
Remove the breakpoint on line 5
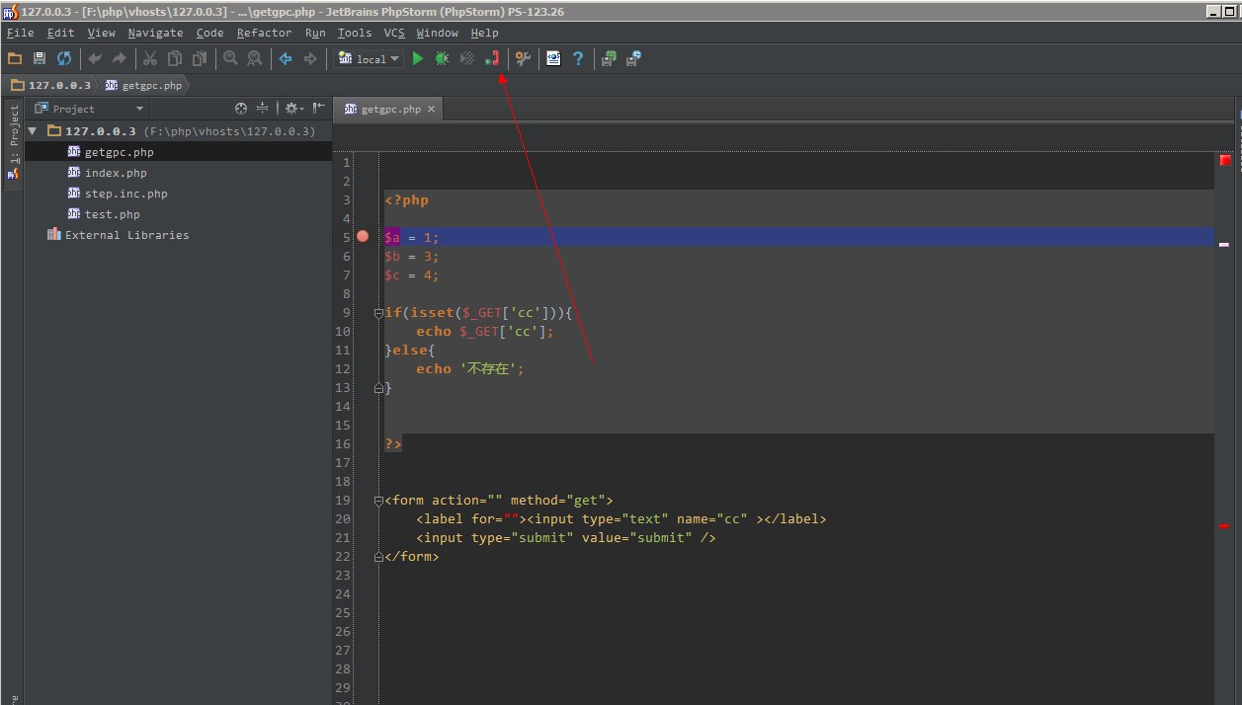(363, 237)
